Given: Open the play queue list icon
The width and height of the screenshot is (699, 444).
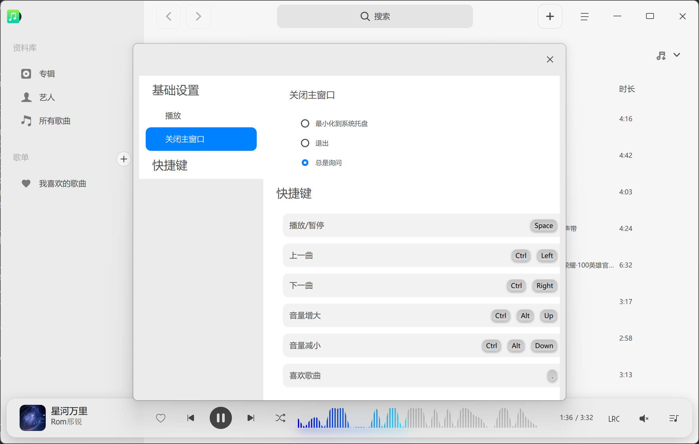Looking at the screenshot, I should pyautogui.click(x=674, y=418).
